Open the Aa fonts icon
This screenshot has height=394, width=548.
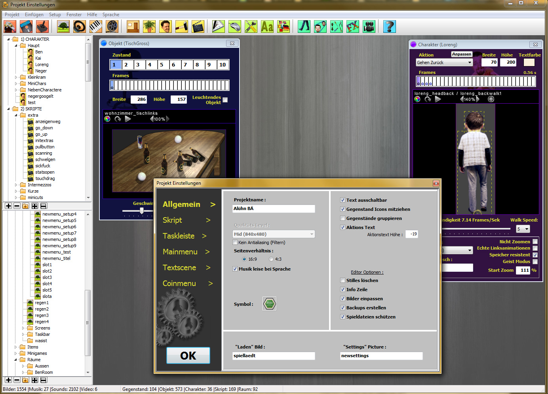pyautogui.click(x=267, y=27)
